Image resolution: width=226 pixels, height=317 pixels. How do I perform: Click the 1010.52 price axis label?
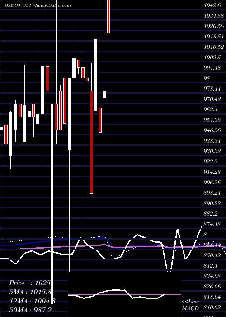pyautogui.click(x=214, y=47)
